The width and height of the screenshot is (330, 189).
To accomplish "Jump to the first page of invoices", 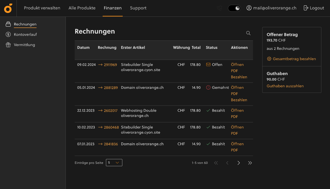I will [x=216, y=163].
